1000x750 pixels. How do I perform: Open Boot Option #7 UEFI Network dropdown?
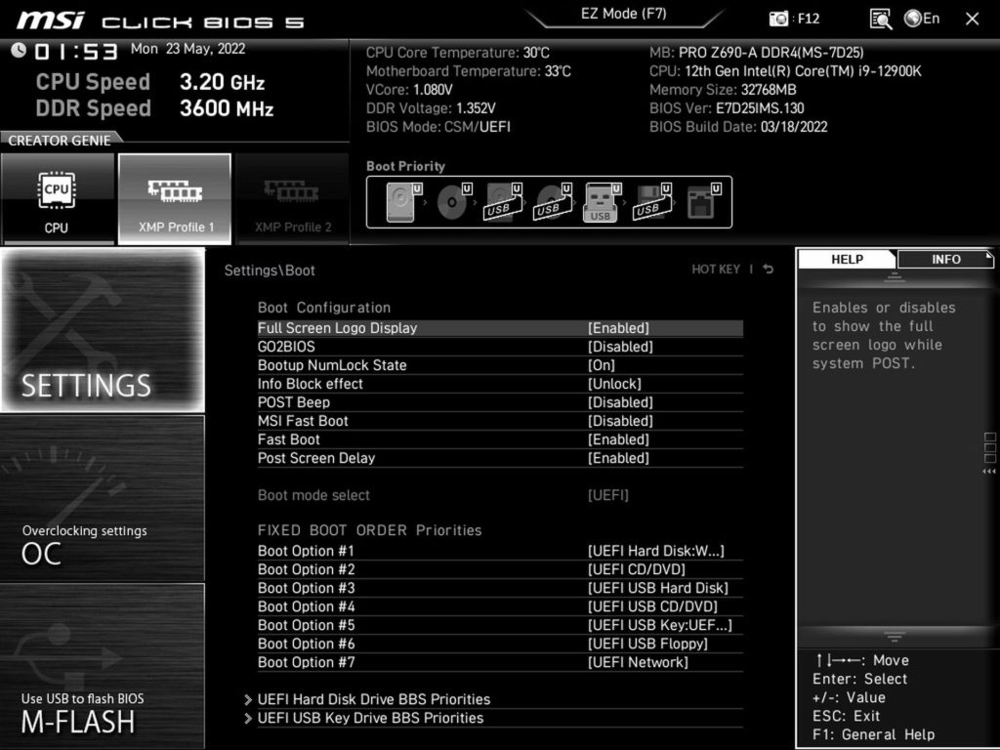[638, 661]
